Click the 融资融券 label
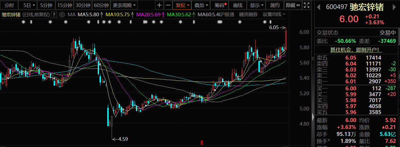 click(248, 14)
